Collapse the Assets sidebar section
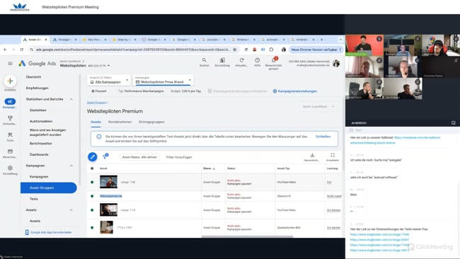Viewport: 460px width, 259px height. [x=71, y=210]
